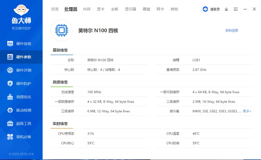Image resolution: width=261 pixels, height=160 pixels.
Task: Click the core count value 核心数：4 / 线程数：4
Action: (x=104, y=70)
